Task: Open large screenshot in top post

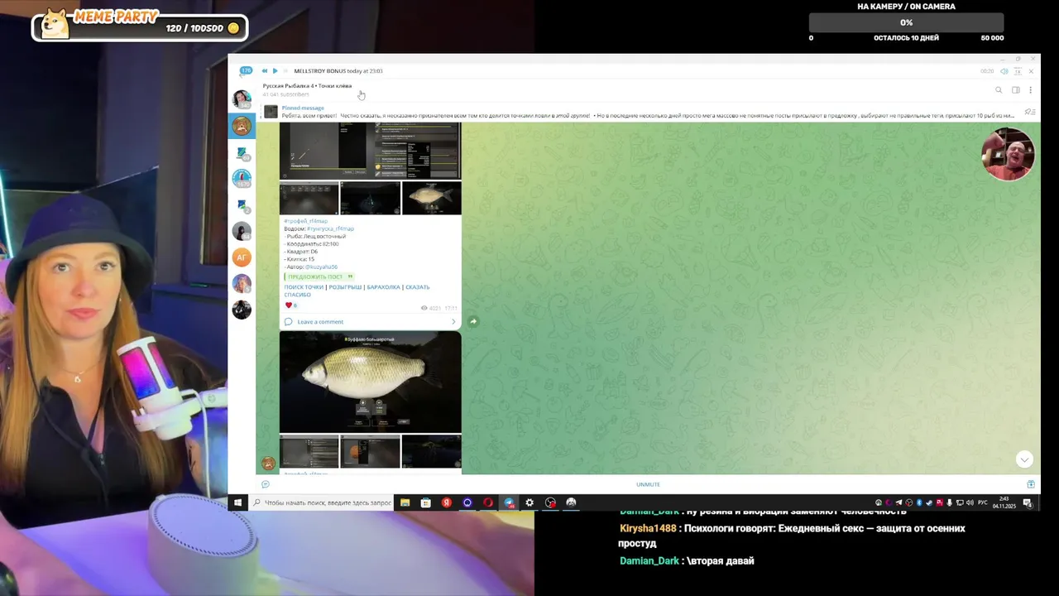Action: click(x=370, y=150)
